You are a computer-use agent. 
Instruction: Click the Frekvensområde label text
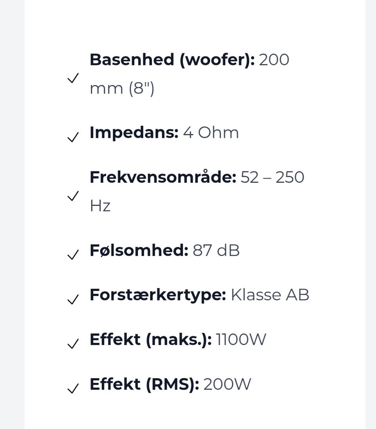163,177
